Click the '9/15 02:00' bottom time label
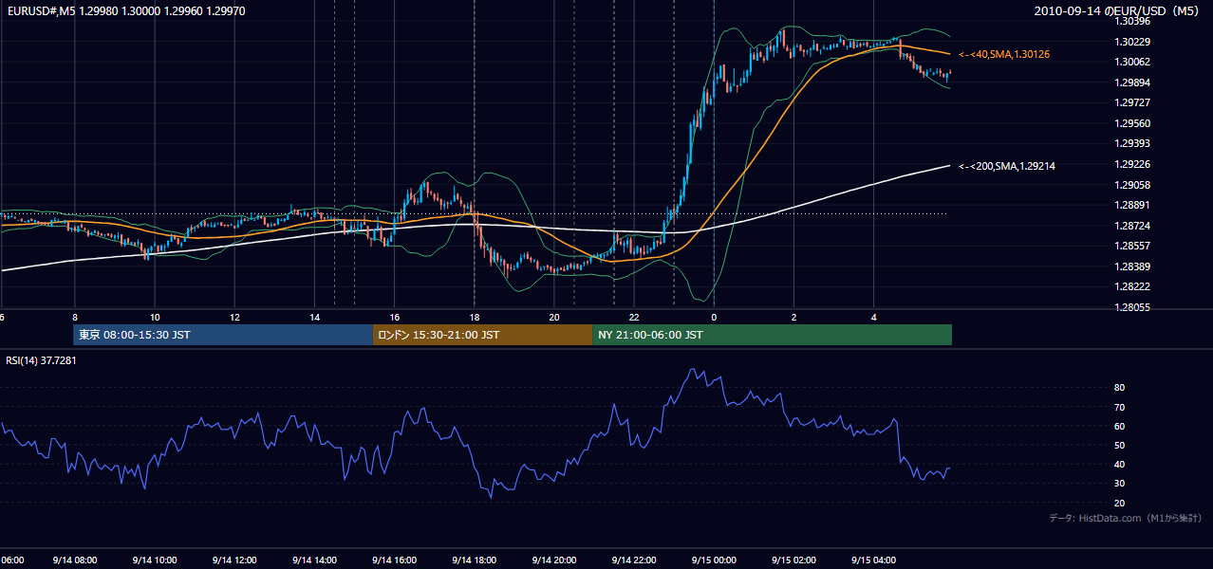The height and width of the screenshot is (569, 1213). pos(793,560)
